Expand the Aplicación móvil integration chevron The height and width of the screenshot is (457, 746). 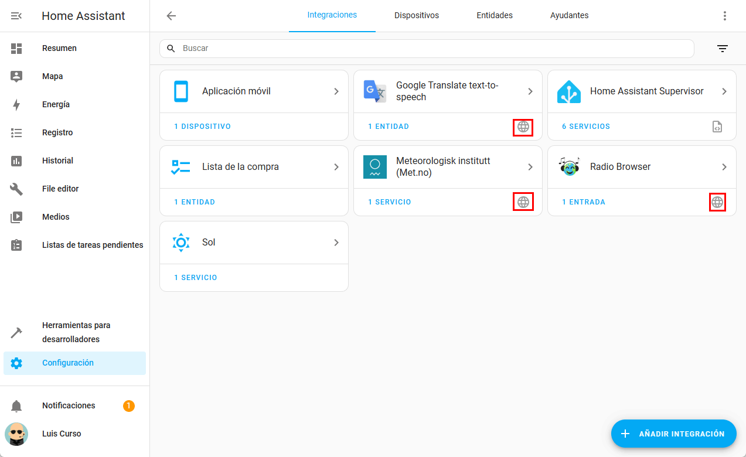[336, 91]
